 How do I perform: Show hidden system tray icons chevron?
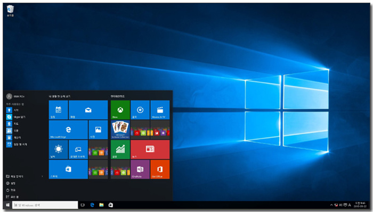tap(331, 205)
